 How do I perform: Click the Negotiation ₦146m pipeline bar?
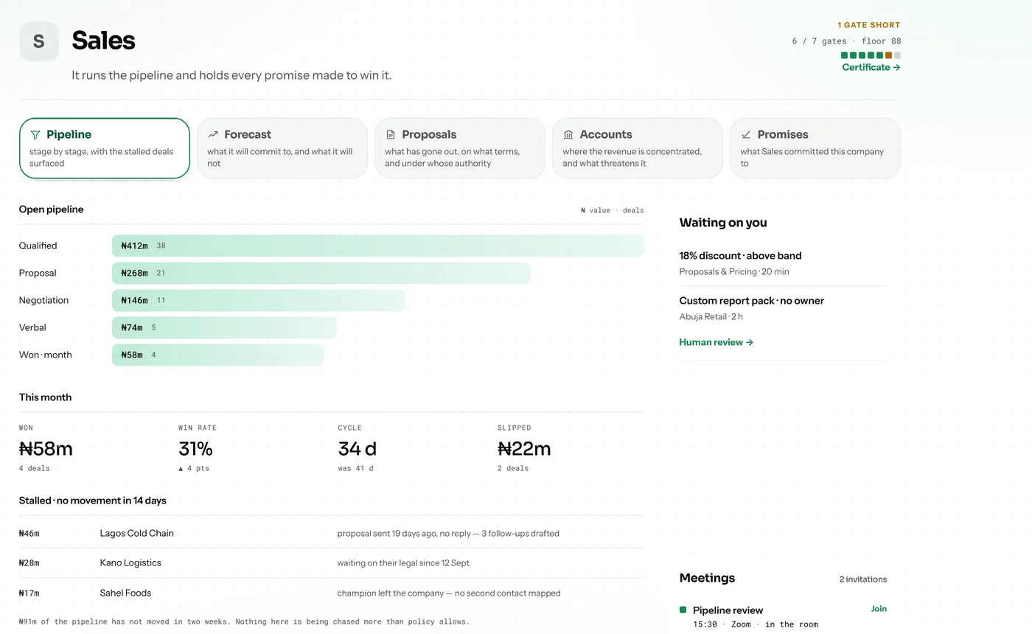(x=259, y=300)
